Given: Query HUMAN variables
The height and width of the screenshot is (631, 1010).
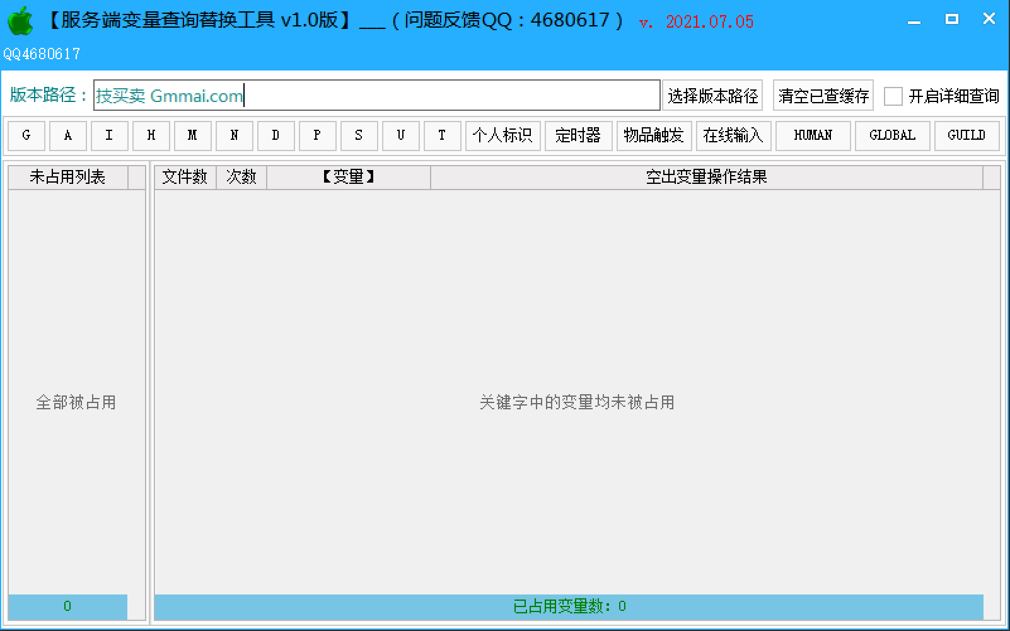Looking at the screenshot, I should point(813,135).
